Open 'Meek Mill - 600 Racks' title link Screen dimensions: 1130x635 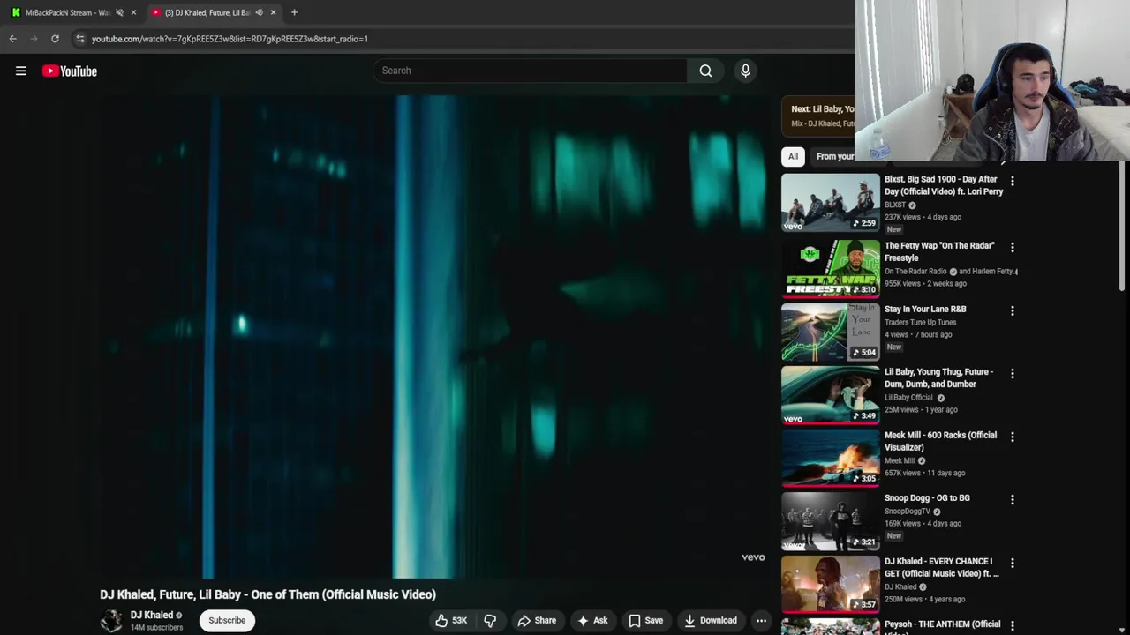940,441
